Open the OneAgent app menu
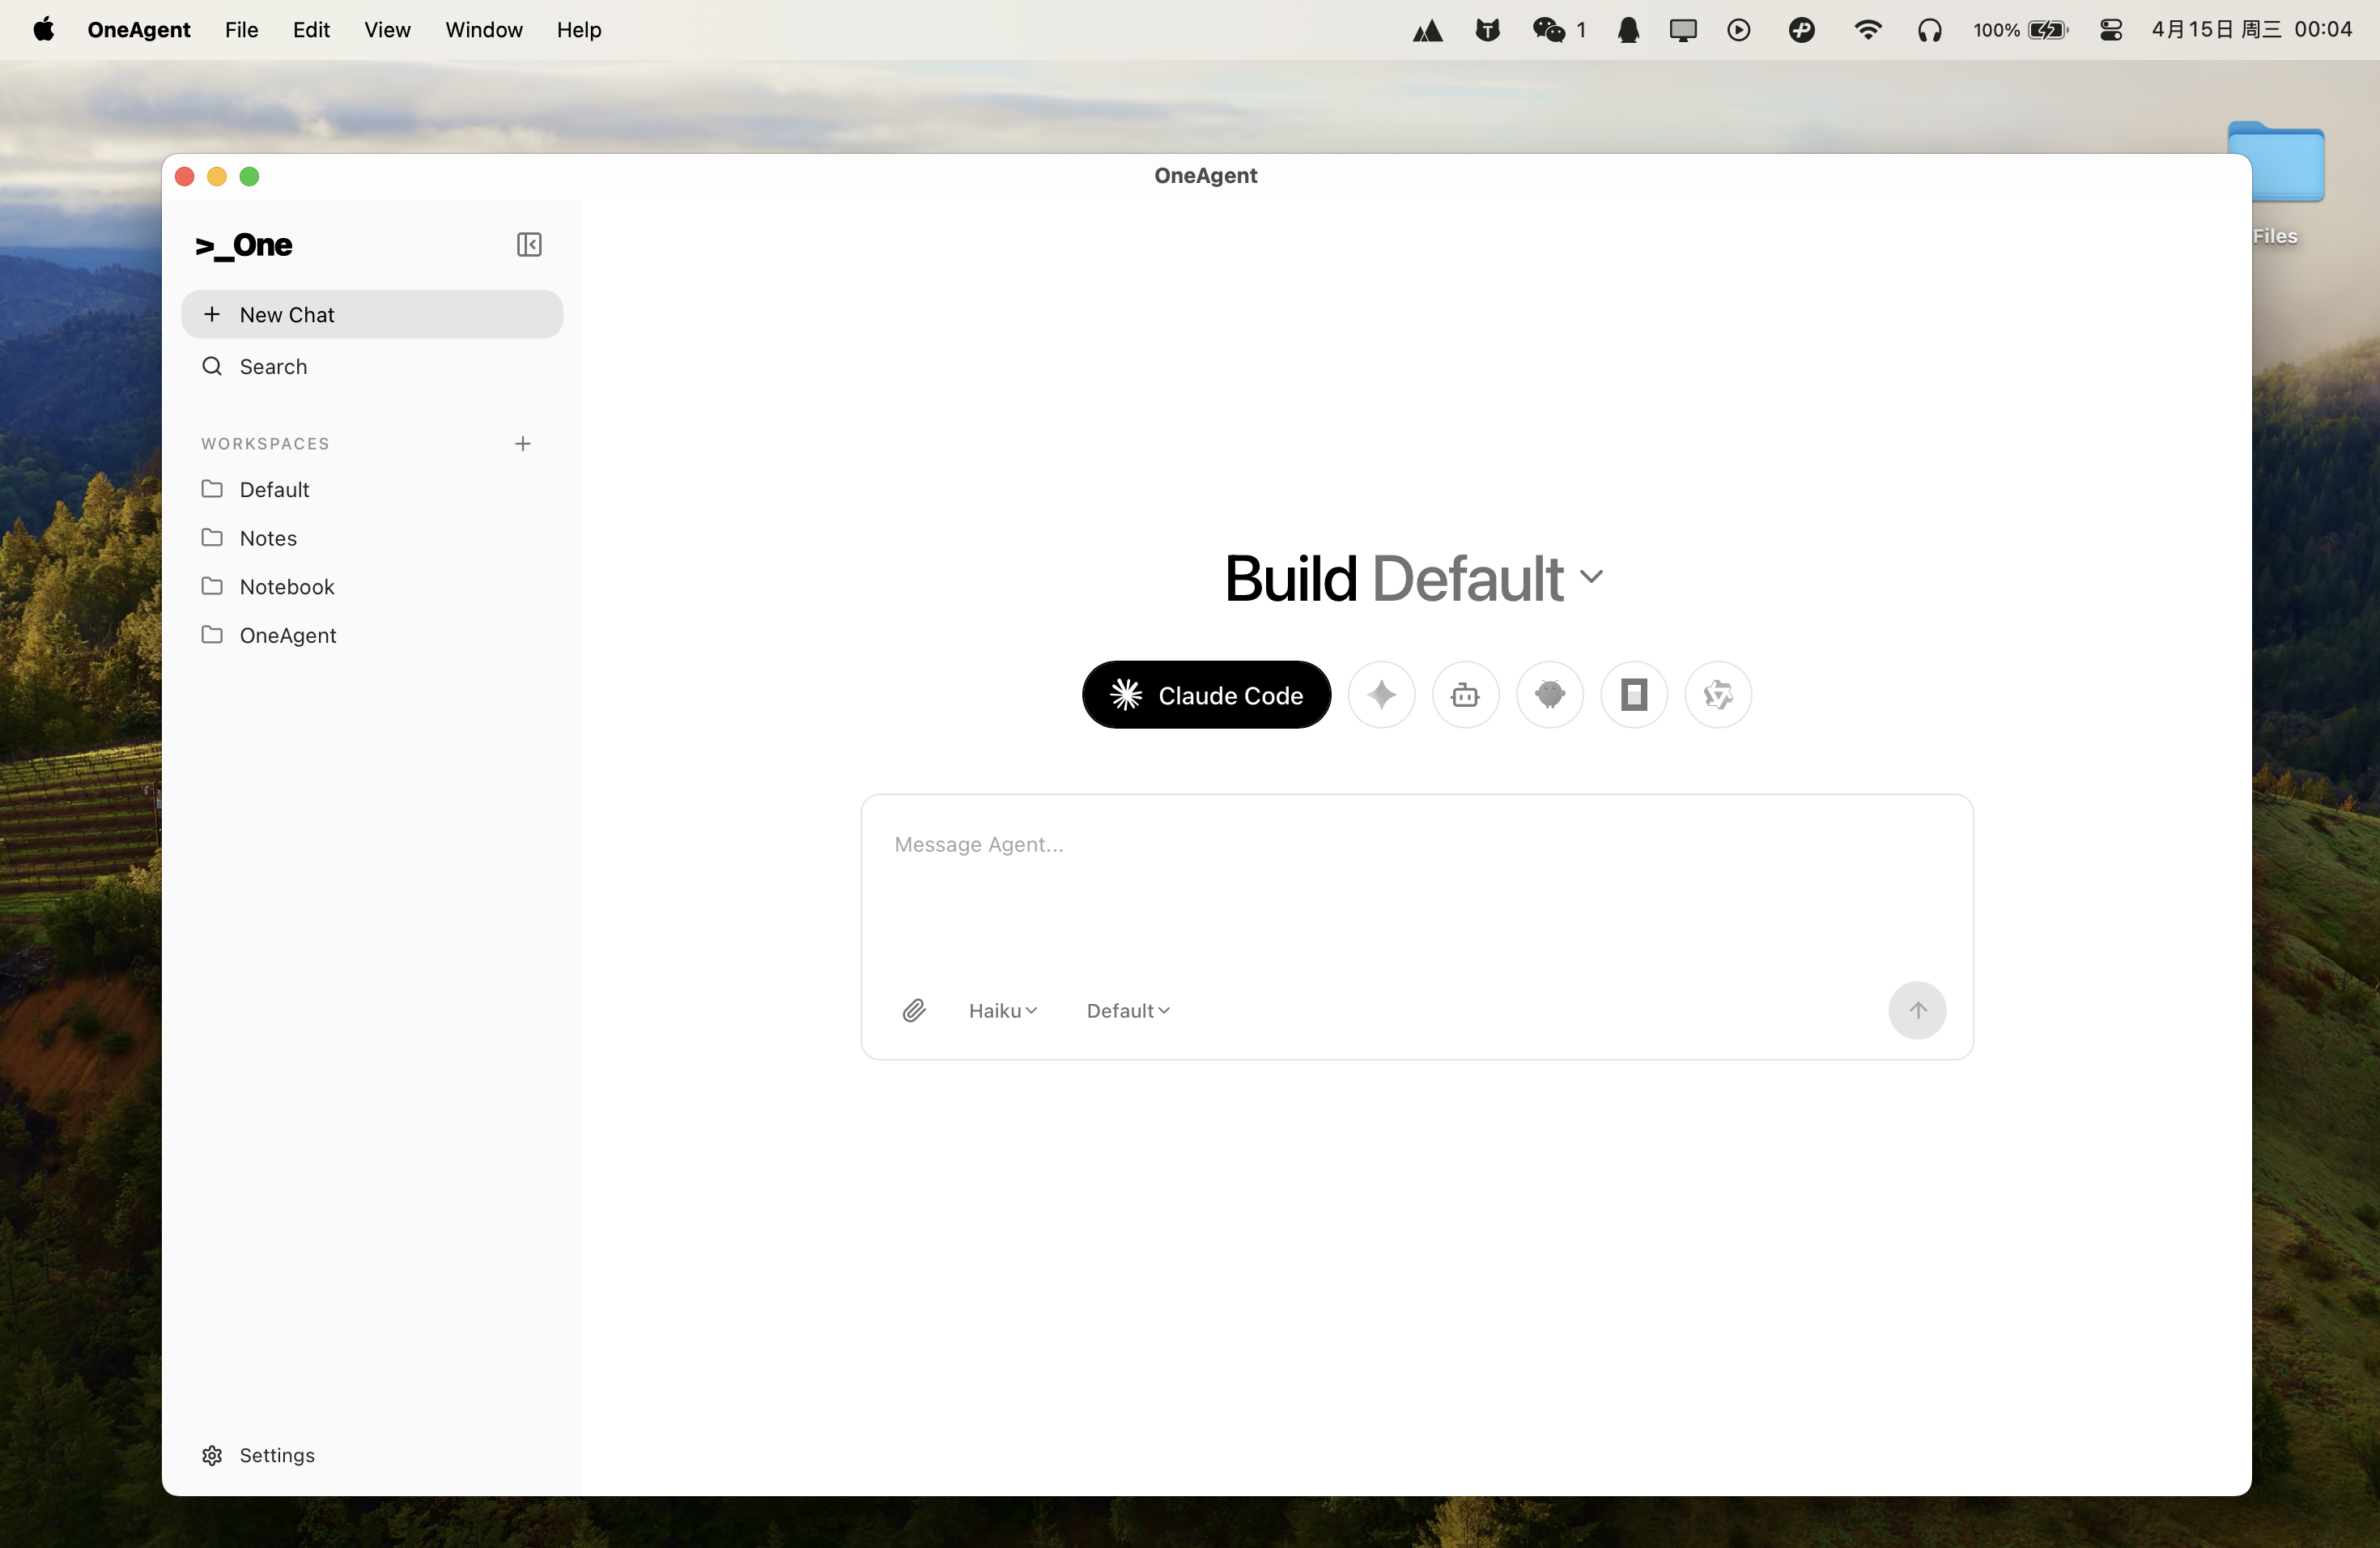The width and height of the screenshot is (2380, 1548). [x=138, y=30]
